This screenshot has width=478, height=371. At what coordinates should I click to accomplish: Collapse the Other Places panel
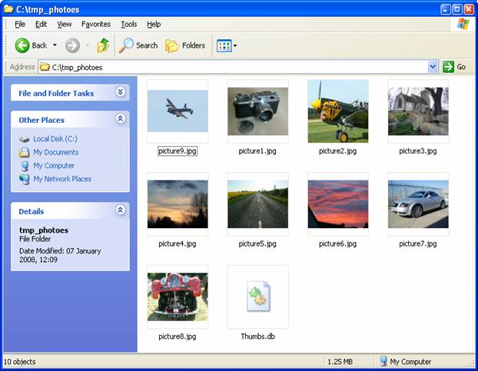pyautogui.click(x=120, y=119)
